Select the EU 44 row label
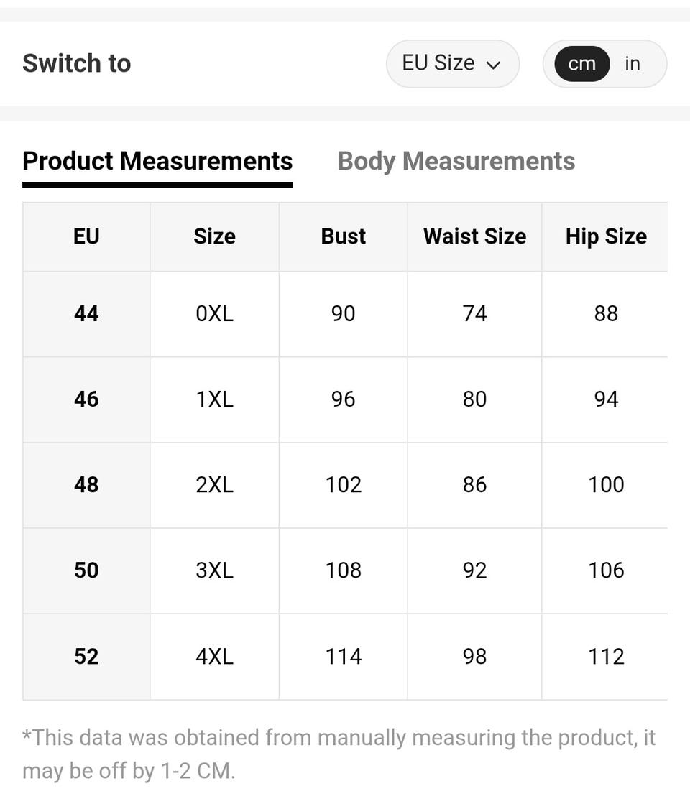 coord(86,313)
